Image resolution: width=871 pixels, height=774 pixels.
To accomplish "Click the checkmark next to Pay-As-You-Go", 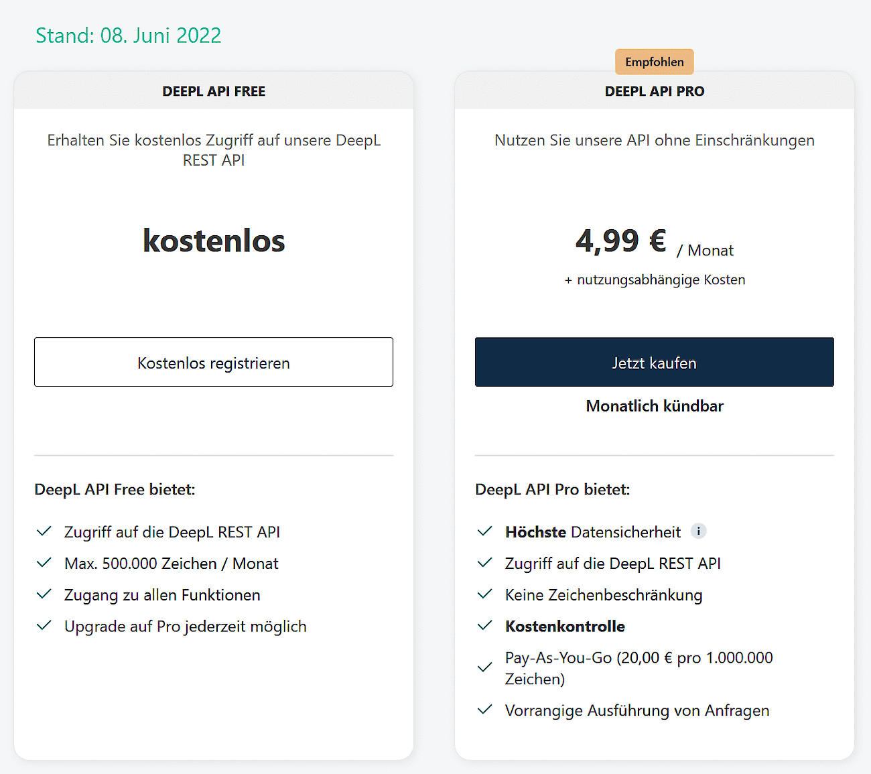I will click(484, 668).
